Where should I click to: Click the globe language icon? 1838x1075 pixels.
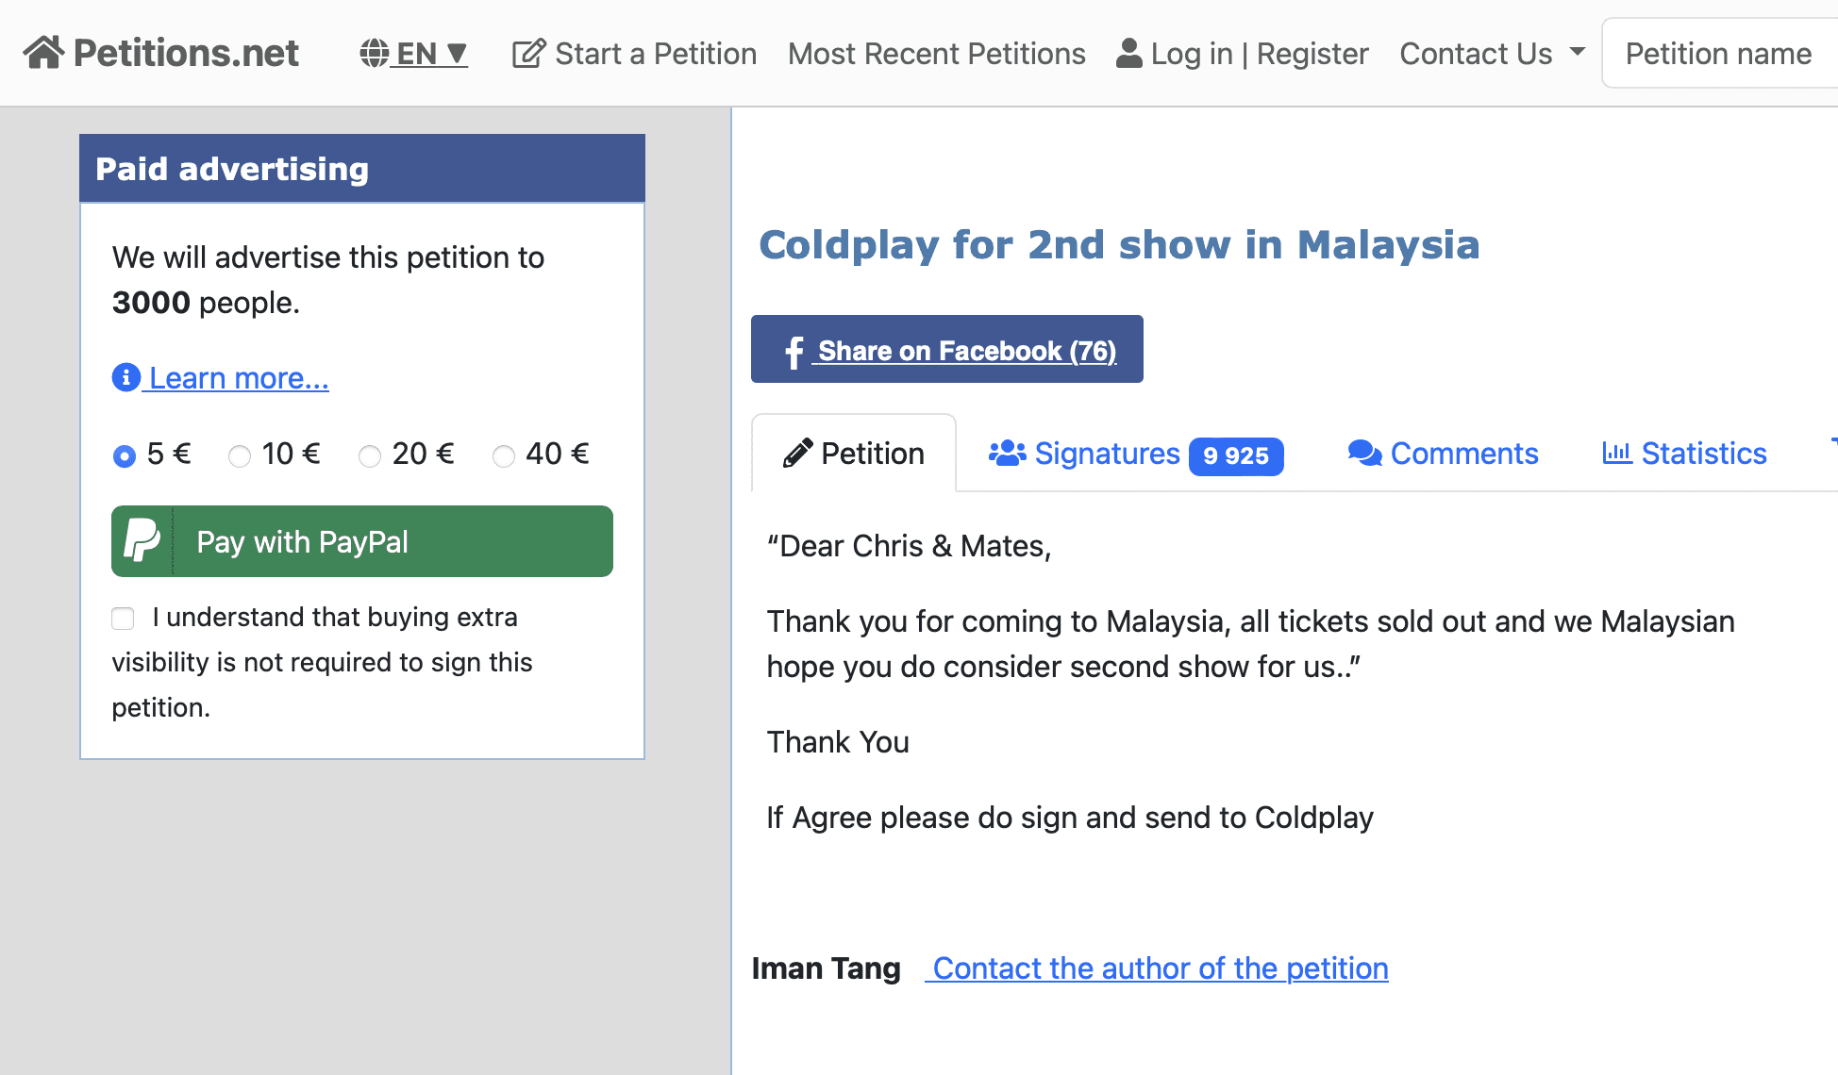(x=374, y=54)
